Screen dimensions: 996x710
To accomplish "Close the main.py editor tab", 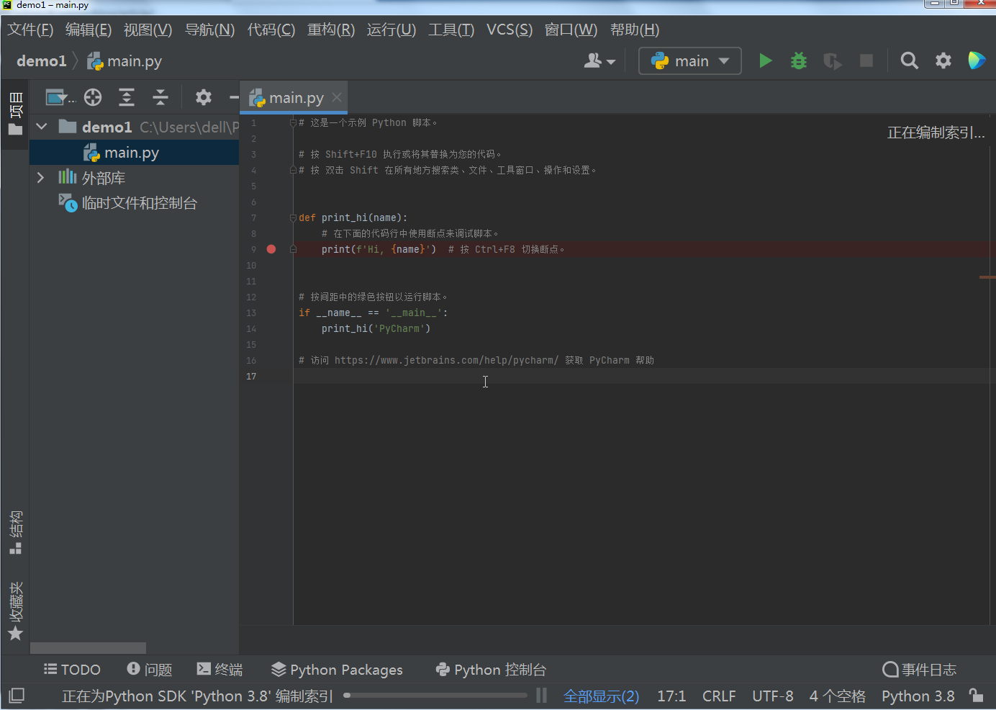I will pyautogui.click(x=337, y=97).
